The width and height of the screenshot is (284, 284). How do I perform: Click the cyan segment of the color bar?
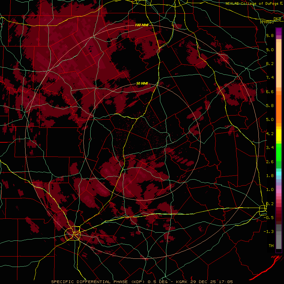coord(279,174)
